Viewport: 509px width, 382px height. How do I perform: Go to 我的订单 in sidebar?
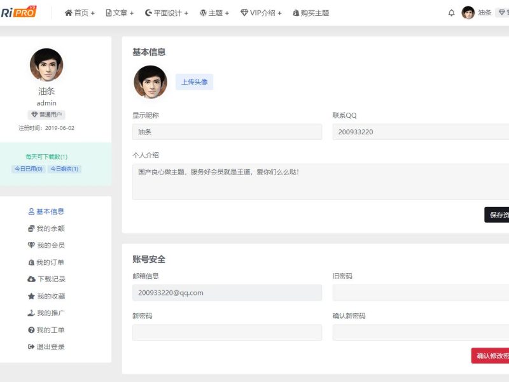click(x=46, y=262)
